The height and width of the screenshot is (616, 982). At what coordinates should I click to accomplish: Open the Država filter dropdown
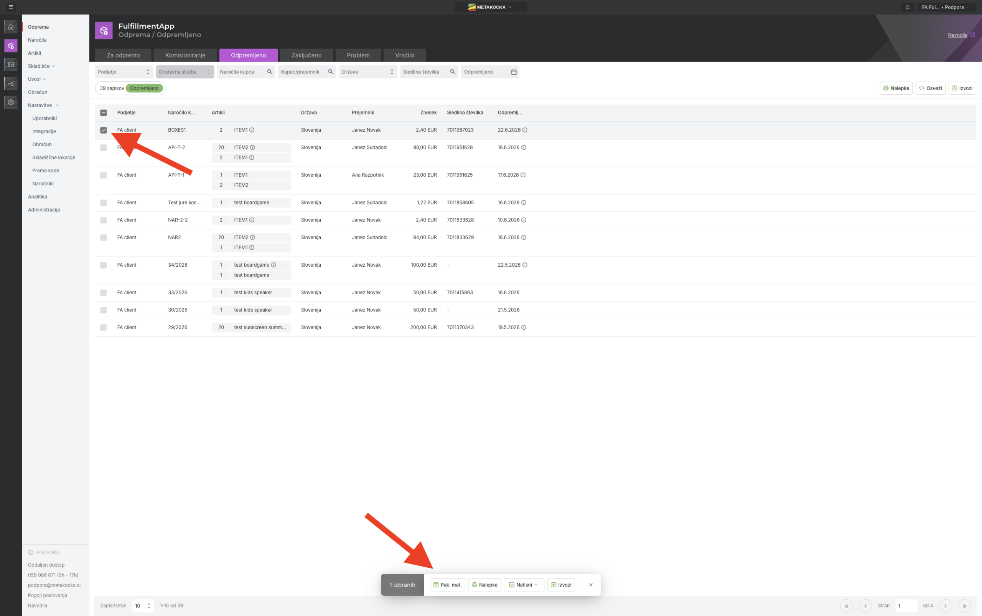(x=368, y=72)
